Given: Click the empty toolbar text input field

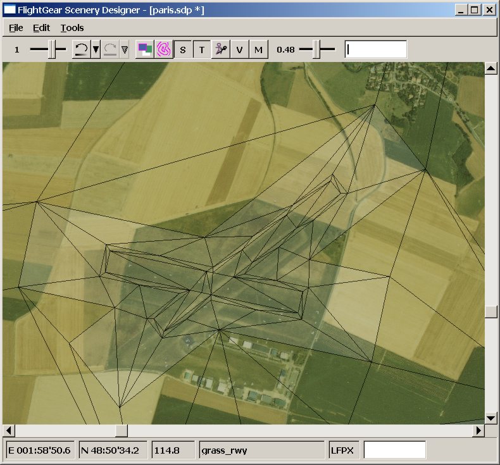Looking at the screenshot, I should pyautogui.click(x=375, y=49).
